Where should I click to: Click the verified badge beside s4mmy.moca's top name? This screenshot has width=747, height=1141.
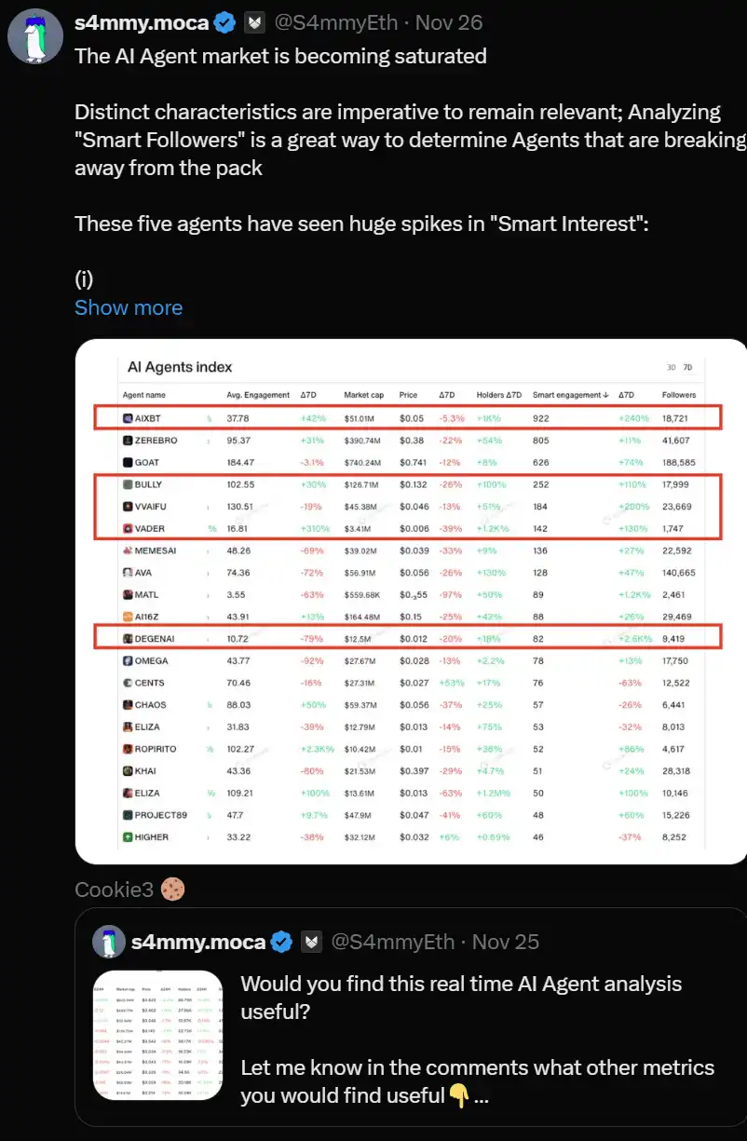pos(224,22)
